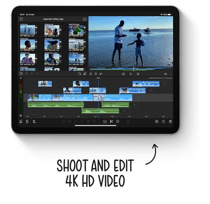Click the layout switcher icon in bottom toolbar
Viewport: 210px width, 204px height.
coord(156,121)
